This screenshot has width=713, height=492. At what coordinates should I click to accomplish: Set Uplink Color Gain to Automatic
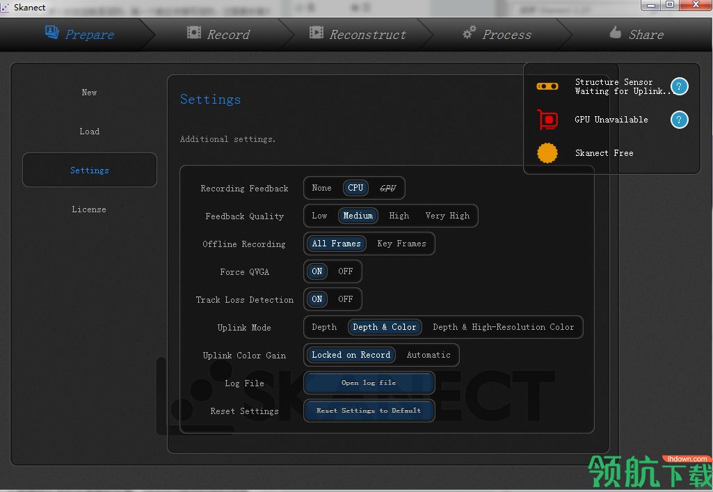pos(428,355)
